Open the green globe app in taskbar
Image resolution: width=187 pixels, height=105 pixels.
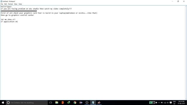[69, 103]
